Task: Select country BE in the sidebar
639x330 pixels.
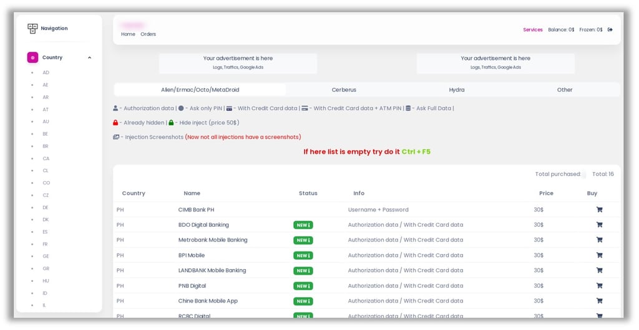Action: click(x=45, y=134)
